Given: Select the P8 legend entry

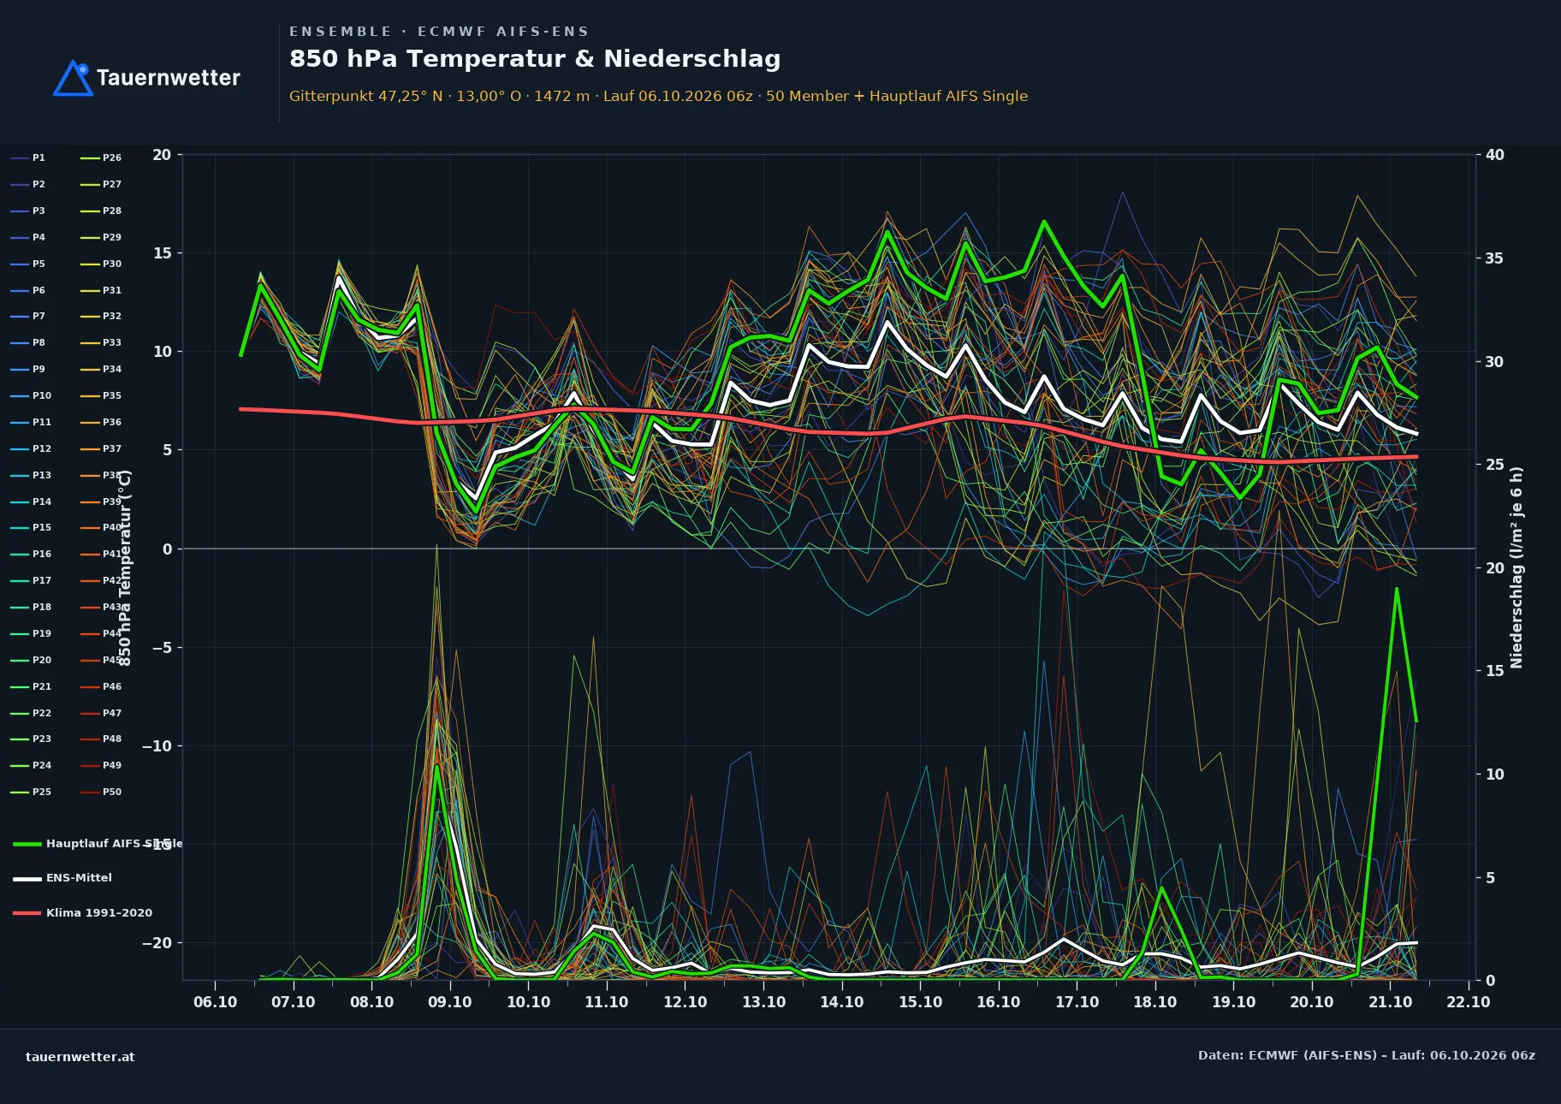Looking at the screenshot, I should click(x=28, y=342).
